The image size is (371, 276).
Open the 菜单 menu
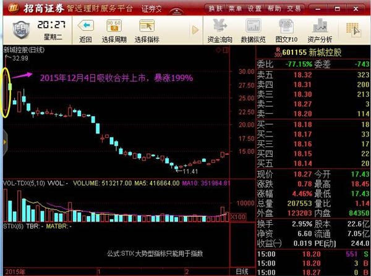click(235, 9)
